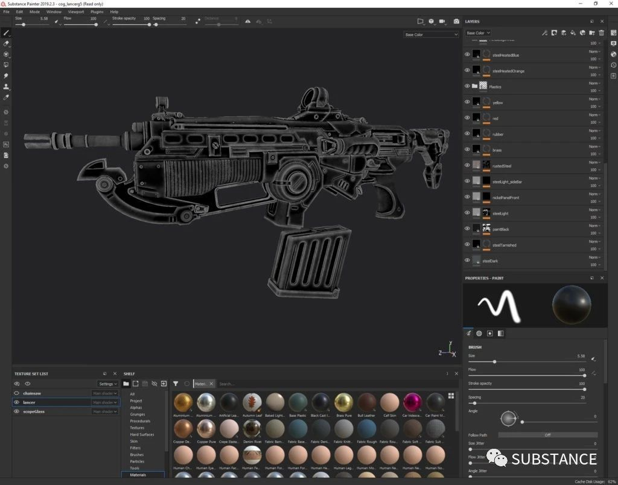
Task: Open the Plugins menu
Action: point(97,12)
